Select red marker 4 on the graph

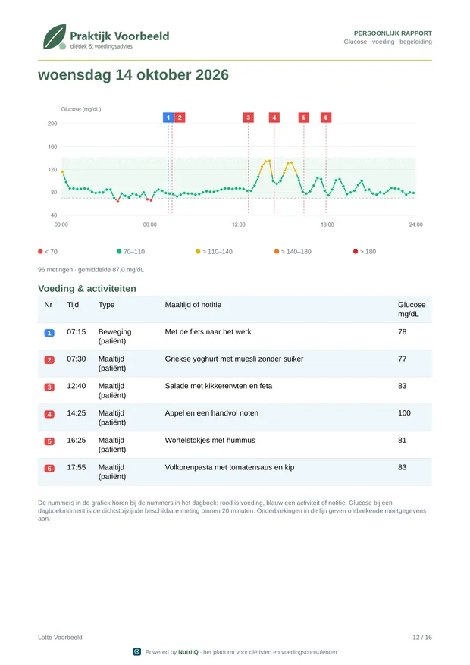pos(274,118)
